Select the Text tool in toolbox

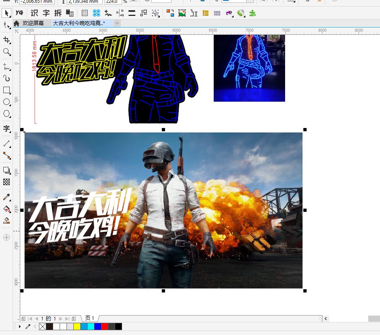point(6,128)
